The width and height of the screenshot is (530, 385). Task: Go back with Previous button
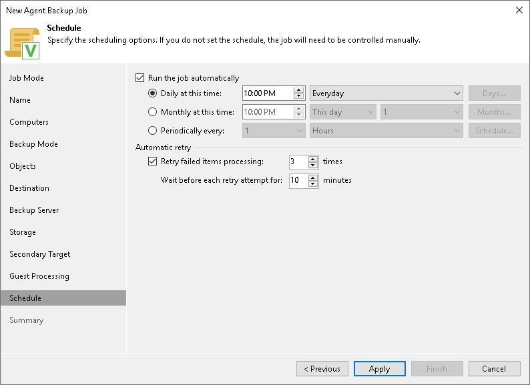click(x=322, y=369)
